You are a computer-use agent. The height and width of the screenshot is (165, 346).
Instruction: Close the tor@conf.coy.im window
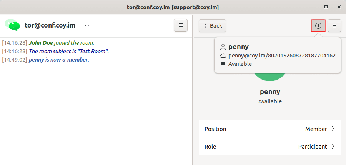338,7
